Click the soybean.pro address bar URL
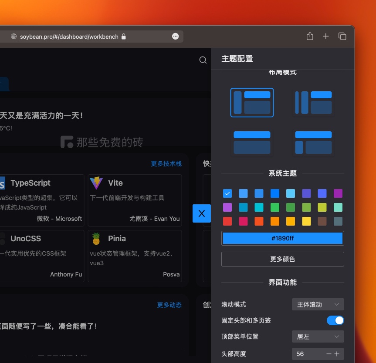This screenshot has width=376, height=363. click(69, 37)
